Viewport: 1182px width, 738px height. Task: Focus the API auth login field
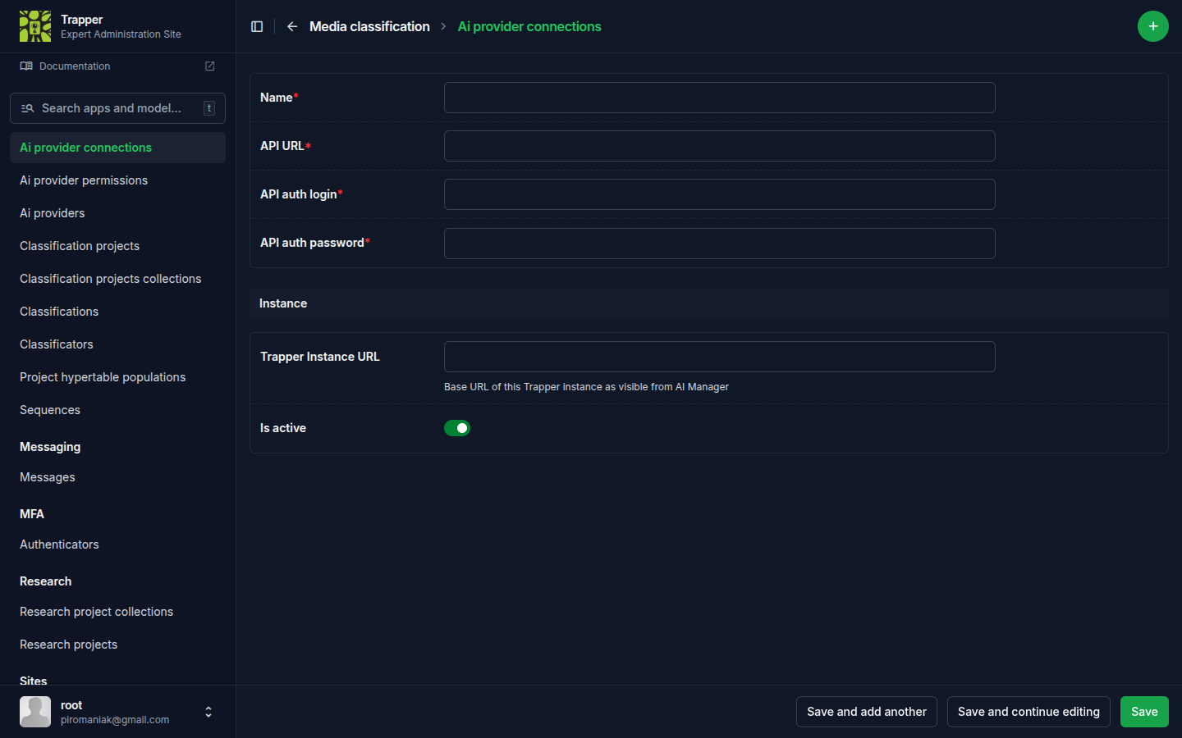[720, 194]
